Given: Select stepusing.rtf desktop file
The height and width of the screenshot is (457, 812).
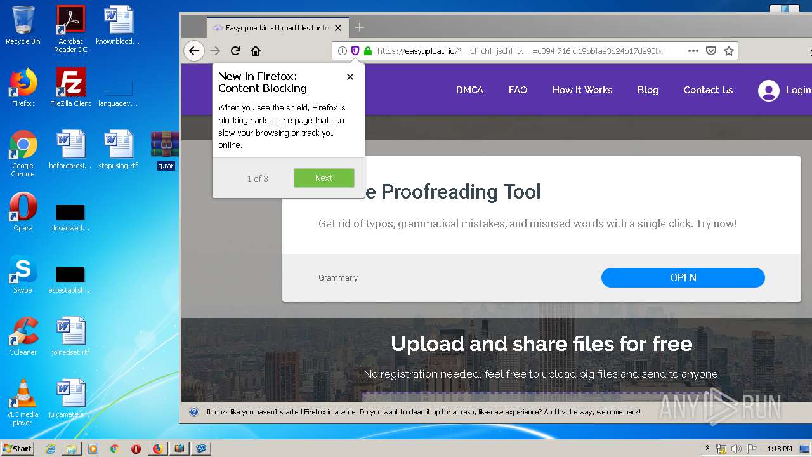Looking at the screenshot, I should 118,150.
